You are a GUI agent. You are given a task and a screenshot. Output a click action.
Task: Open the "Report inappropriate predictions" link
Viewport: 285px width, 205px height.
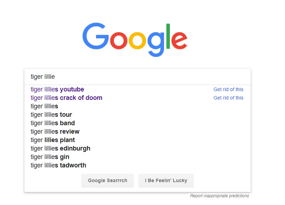coord(220,196)
